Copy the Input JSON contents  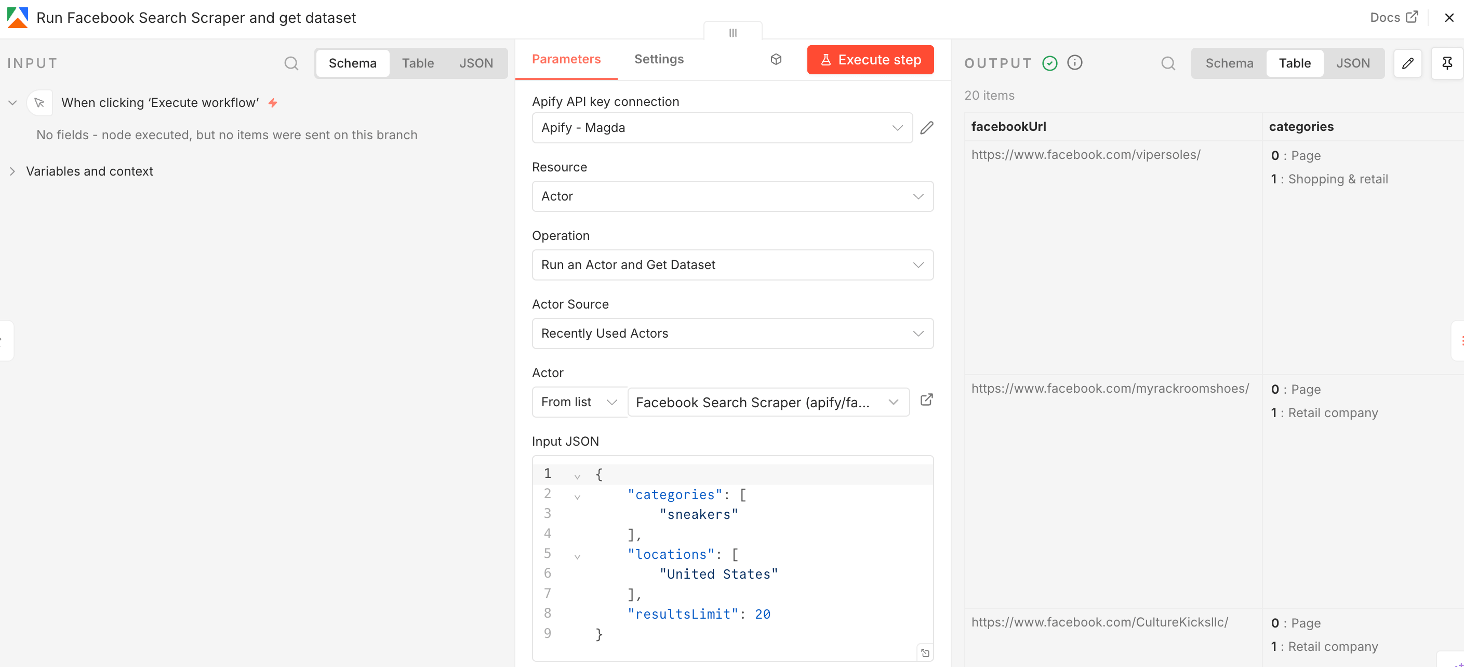click(x=925, y=652)
